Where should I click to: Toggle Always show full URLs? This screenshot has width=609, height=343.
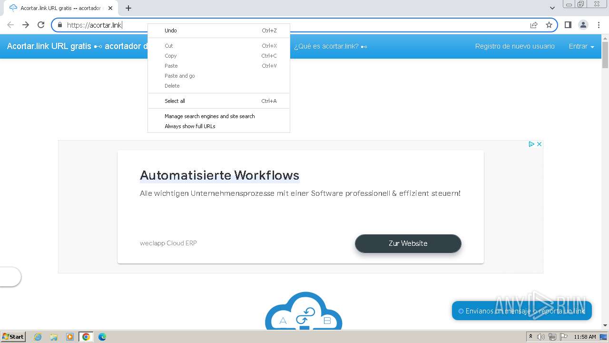219,126
